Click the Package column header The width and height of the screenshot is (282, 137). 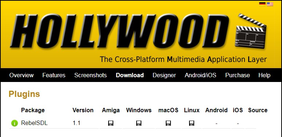(x=33, y=110)
